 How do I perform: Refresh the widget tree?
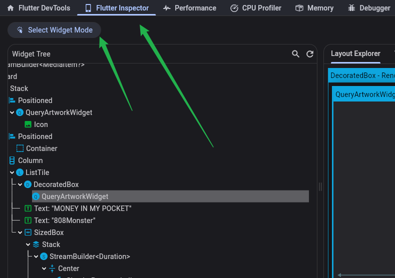(x=309, y=54)
